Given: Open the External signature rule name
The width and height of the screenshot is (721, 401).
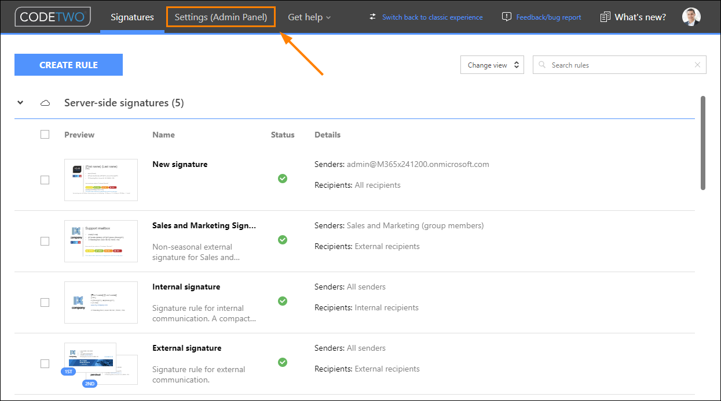Looking at the screenshot, I should tap(186, 348).
